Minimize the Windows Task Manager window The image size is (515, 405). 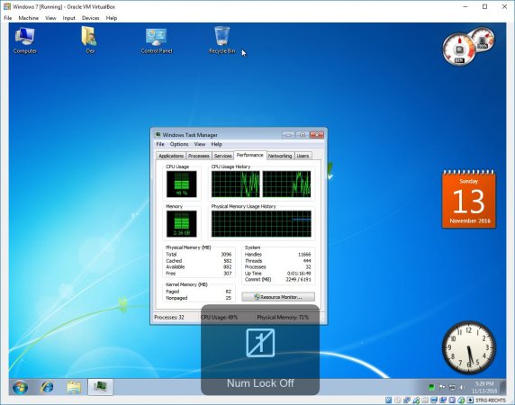(288, 135)
